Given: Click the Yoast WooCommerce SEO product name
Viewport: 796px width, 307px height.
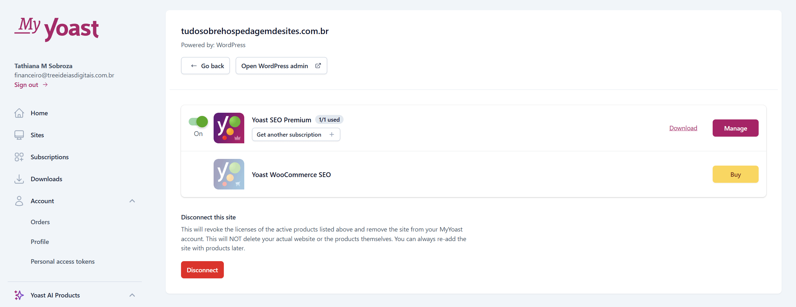Looking at the screenshot, I should [x=291, y=175].
